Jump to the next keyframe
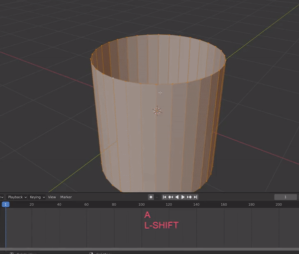The width and height of the screenshot is (299, 254). pos(189,197)
